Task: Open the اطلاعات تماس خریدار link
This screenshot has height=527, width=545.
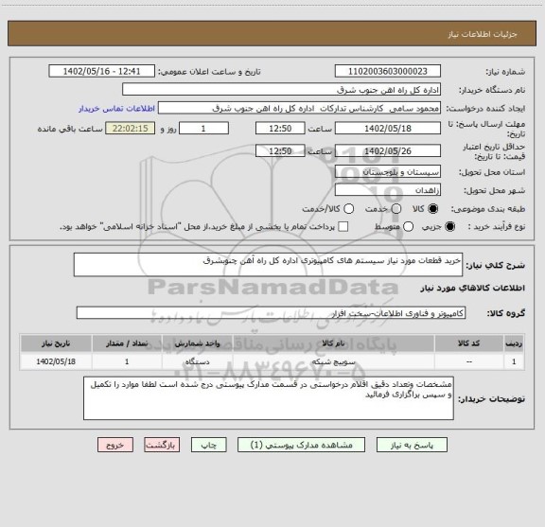Action: [x=116, y=109]
